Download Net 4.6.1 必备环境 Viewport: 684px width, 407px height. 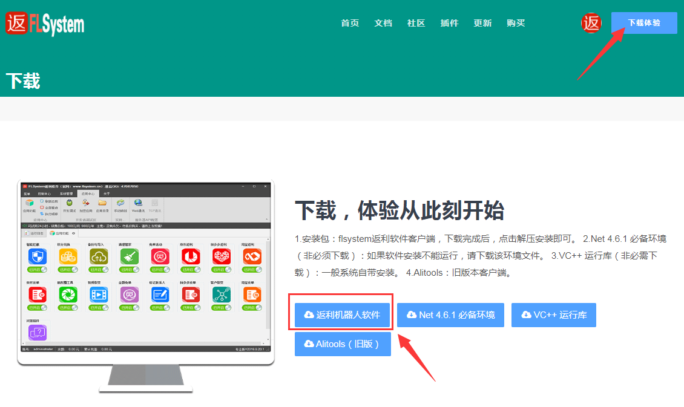[x=450, y=314]
